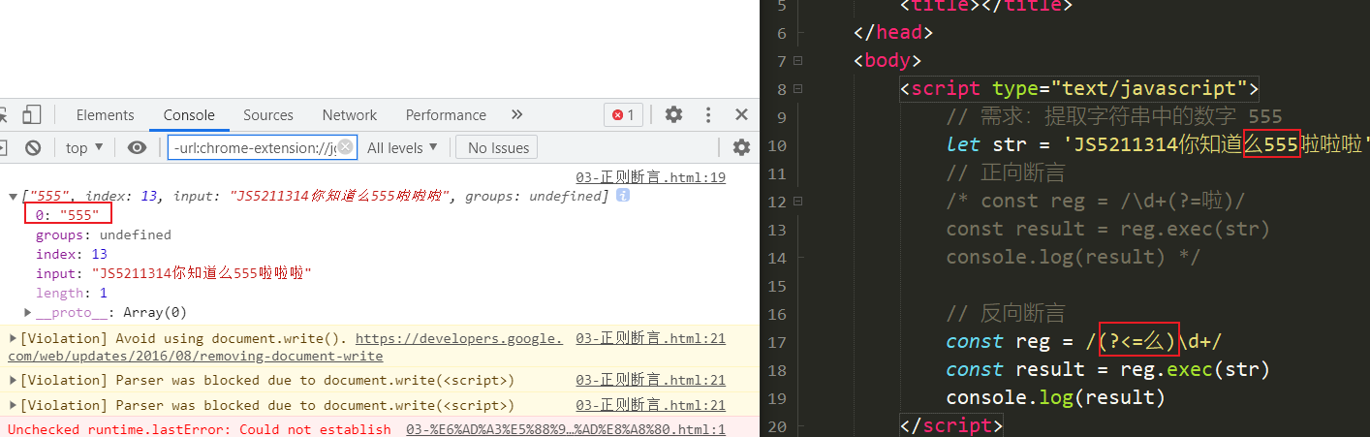The image size is (1370, 437).
Task: Toggle the device toolbar icon in DevTools
Action: pyautogui.click(x=32, y=114)
